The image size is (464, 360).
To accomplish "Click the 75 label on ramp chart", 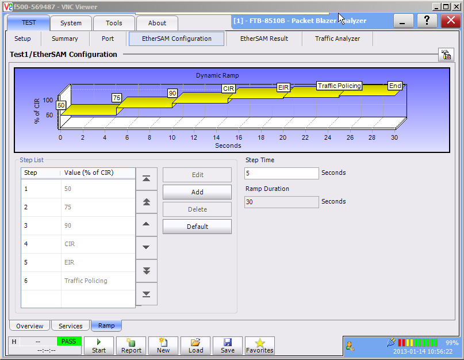I will [117, 98].
